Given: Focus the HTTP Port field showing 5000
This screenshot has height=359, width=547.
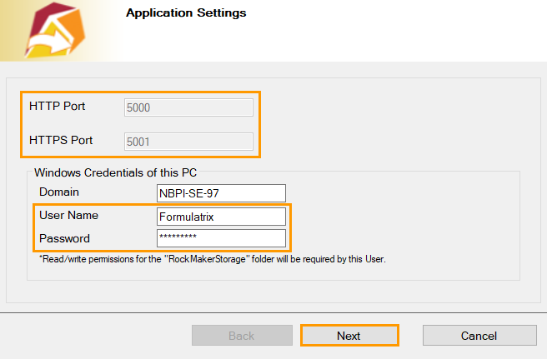Looking at the screenshot, I should click(188, 107).
